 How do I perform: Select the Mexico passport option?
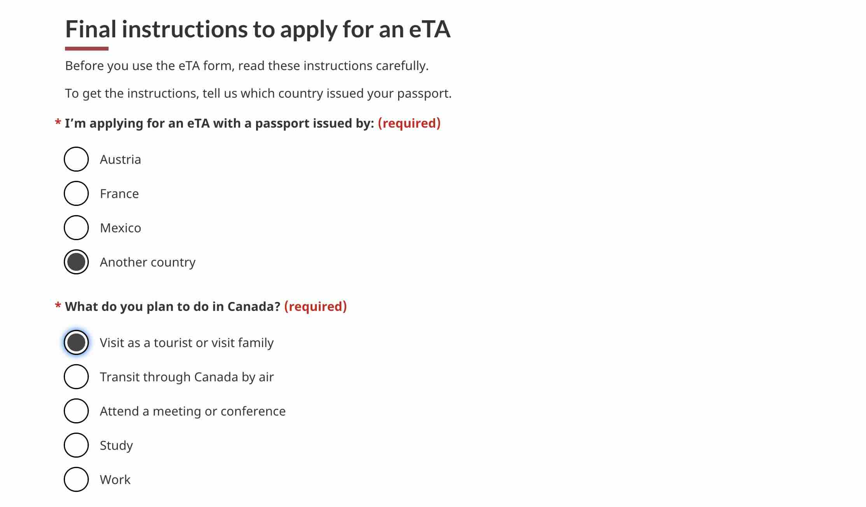[x=76, y=227]
